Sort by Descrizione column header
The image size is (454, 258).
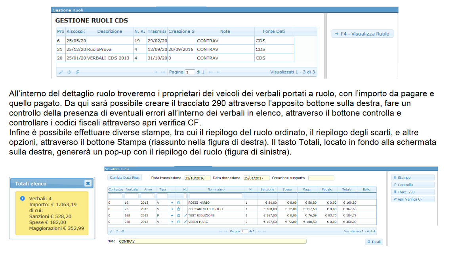point(109,32)
